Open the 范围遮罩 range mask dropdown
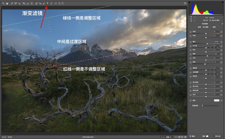The width and height of the screenshot is (225, 139). tap(210, 106)
